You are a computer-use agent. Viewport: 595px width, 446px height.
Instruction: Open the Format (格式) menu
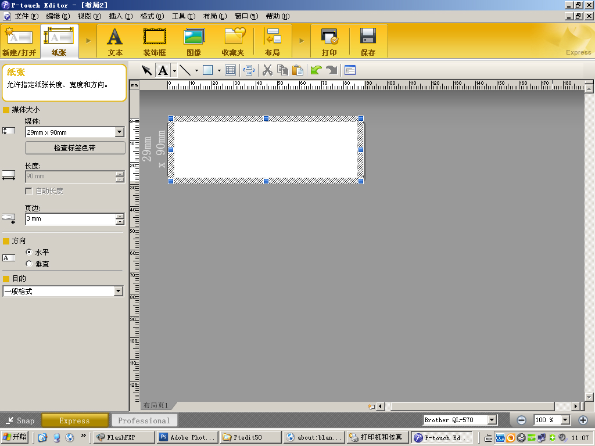(152, 16)
